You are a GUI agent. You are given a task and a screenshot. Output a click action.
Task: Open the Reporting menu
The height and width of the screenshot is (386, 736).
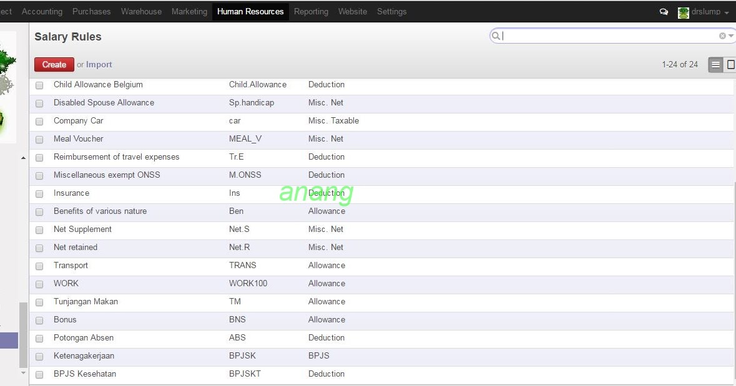coord(311,11)
